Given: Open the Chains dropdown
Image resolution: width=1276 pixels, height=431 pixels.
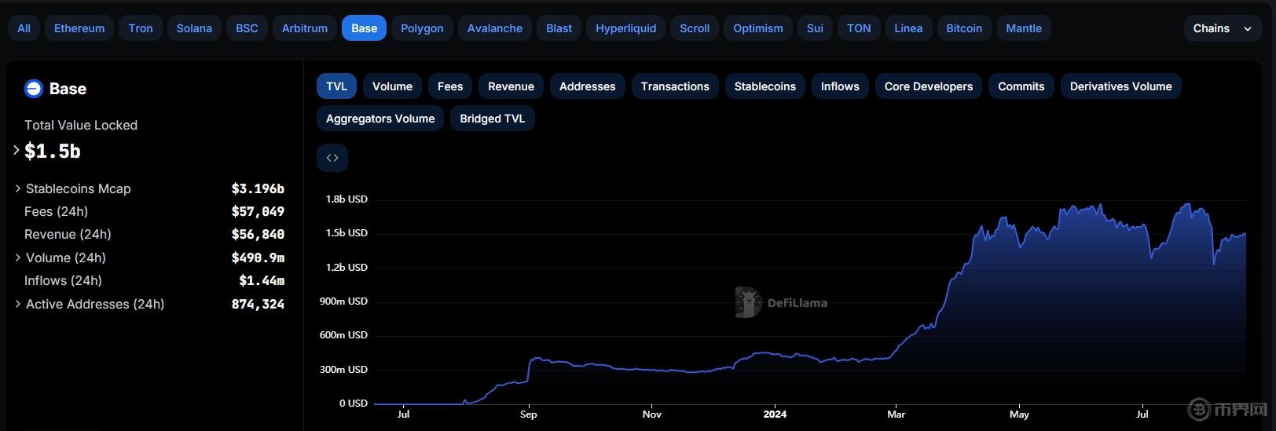Looking at the screenshot, I should click(x=1222, y=28).
